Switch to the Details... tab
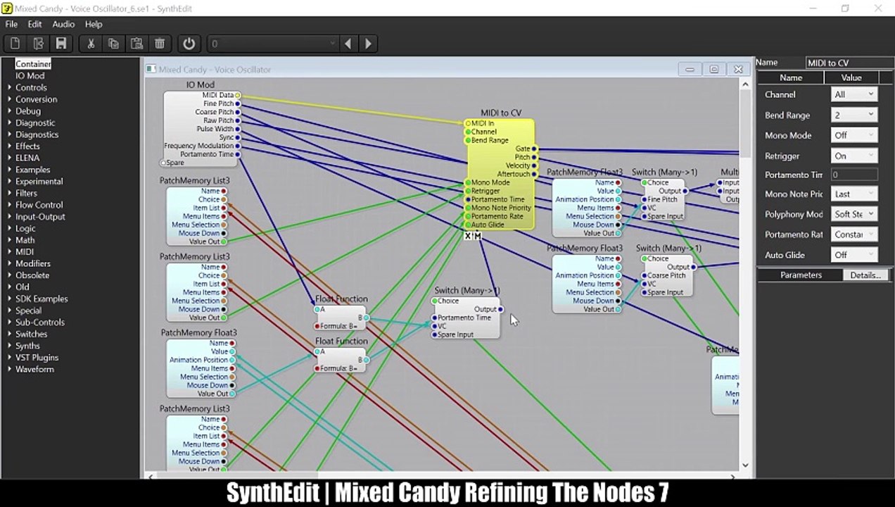The width and height of the screenshot is (895, 507). click(x=865, y=275)
